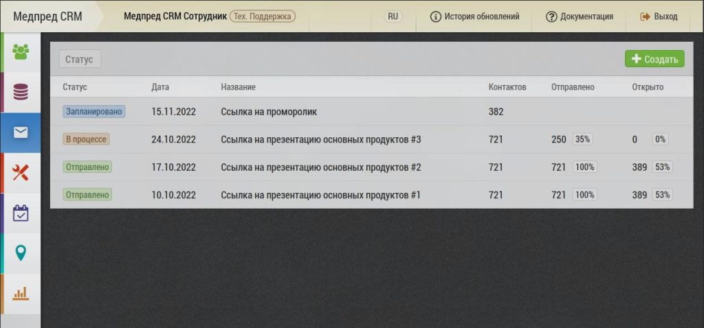The height and width of the screenshot is (328, 704).
Task: Open the reports bar chart sidebar section
Action: coord(21,294)
